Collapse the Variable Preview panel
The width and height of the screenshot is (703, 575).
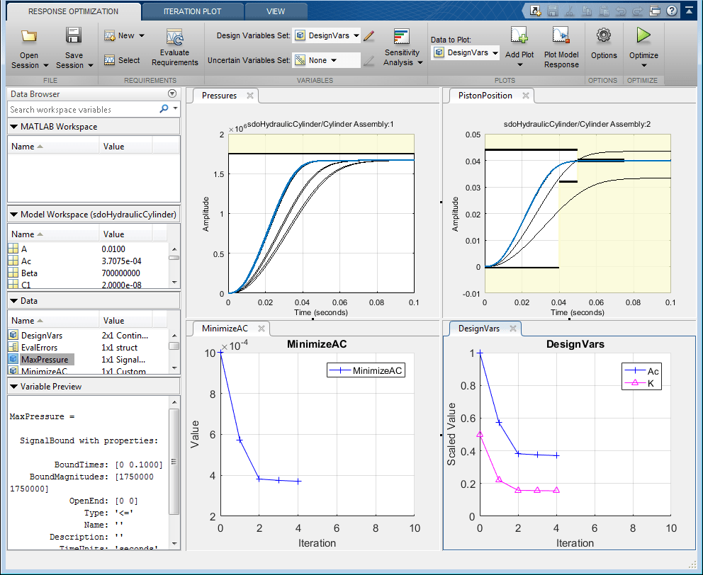pos(14,387)
